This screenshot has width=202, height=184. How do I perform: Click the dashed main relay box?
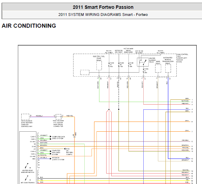[x=158, y=69]
